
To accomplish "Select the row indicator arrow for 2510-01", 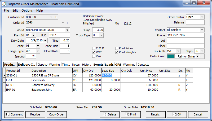I will (4, 75).
